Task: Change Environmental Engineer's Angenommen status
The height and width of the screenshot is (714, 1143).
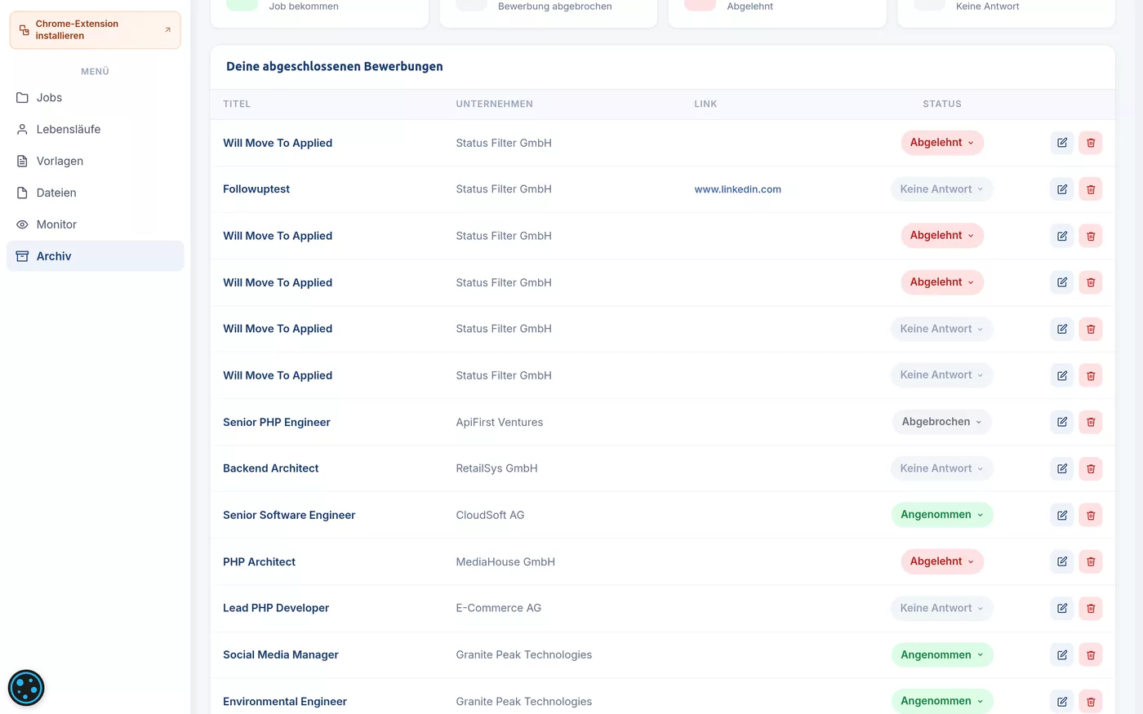Action: pyautogui.click(x=942, y=701)
